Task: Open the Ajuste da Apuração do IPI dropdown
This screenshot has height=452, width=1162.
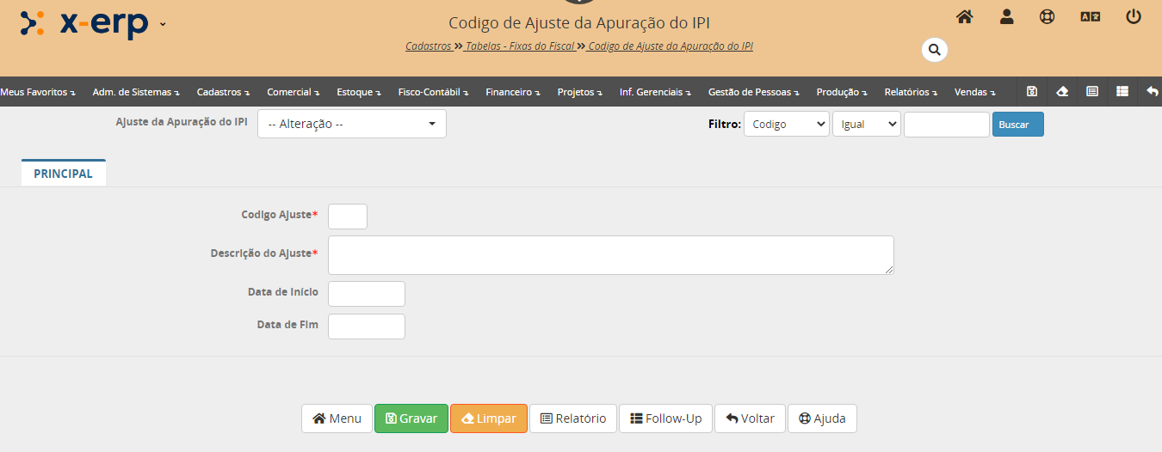Action: (x=351, y=124)
